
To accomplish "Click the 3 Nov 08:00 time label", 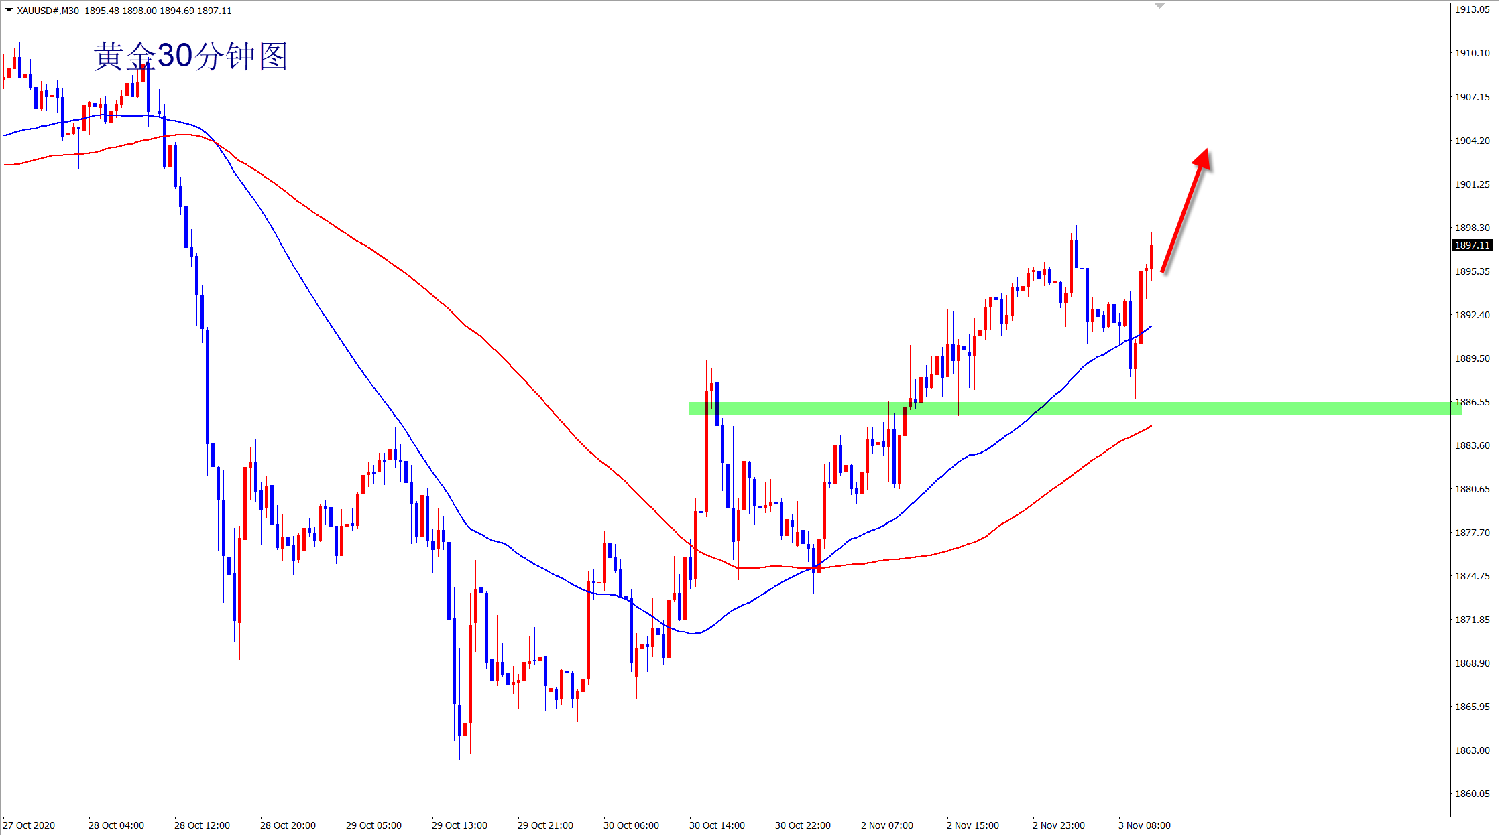I will click(1145, 825).
